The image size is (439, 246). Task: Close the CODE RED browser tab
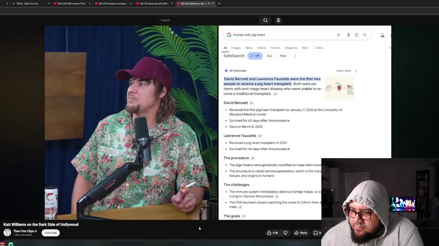click(90, 3)
